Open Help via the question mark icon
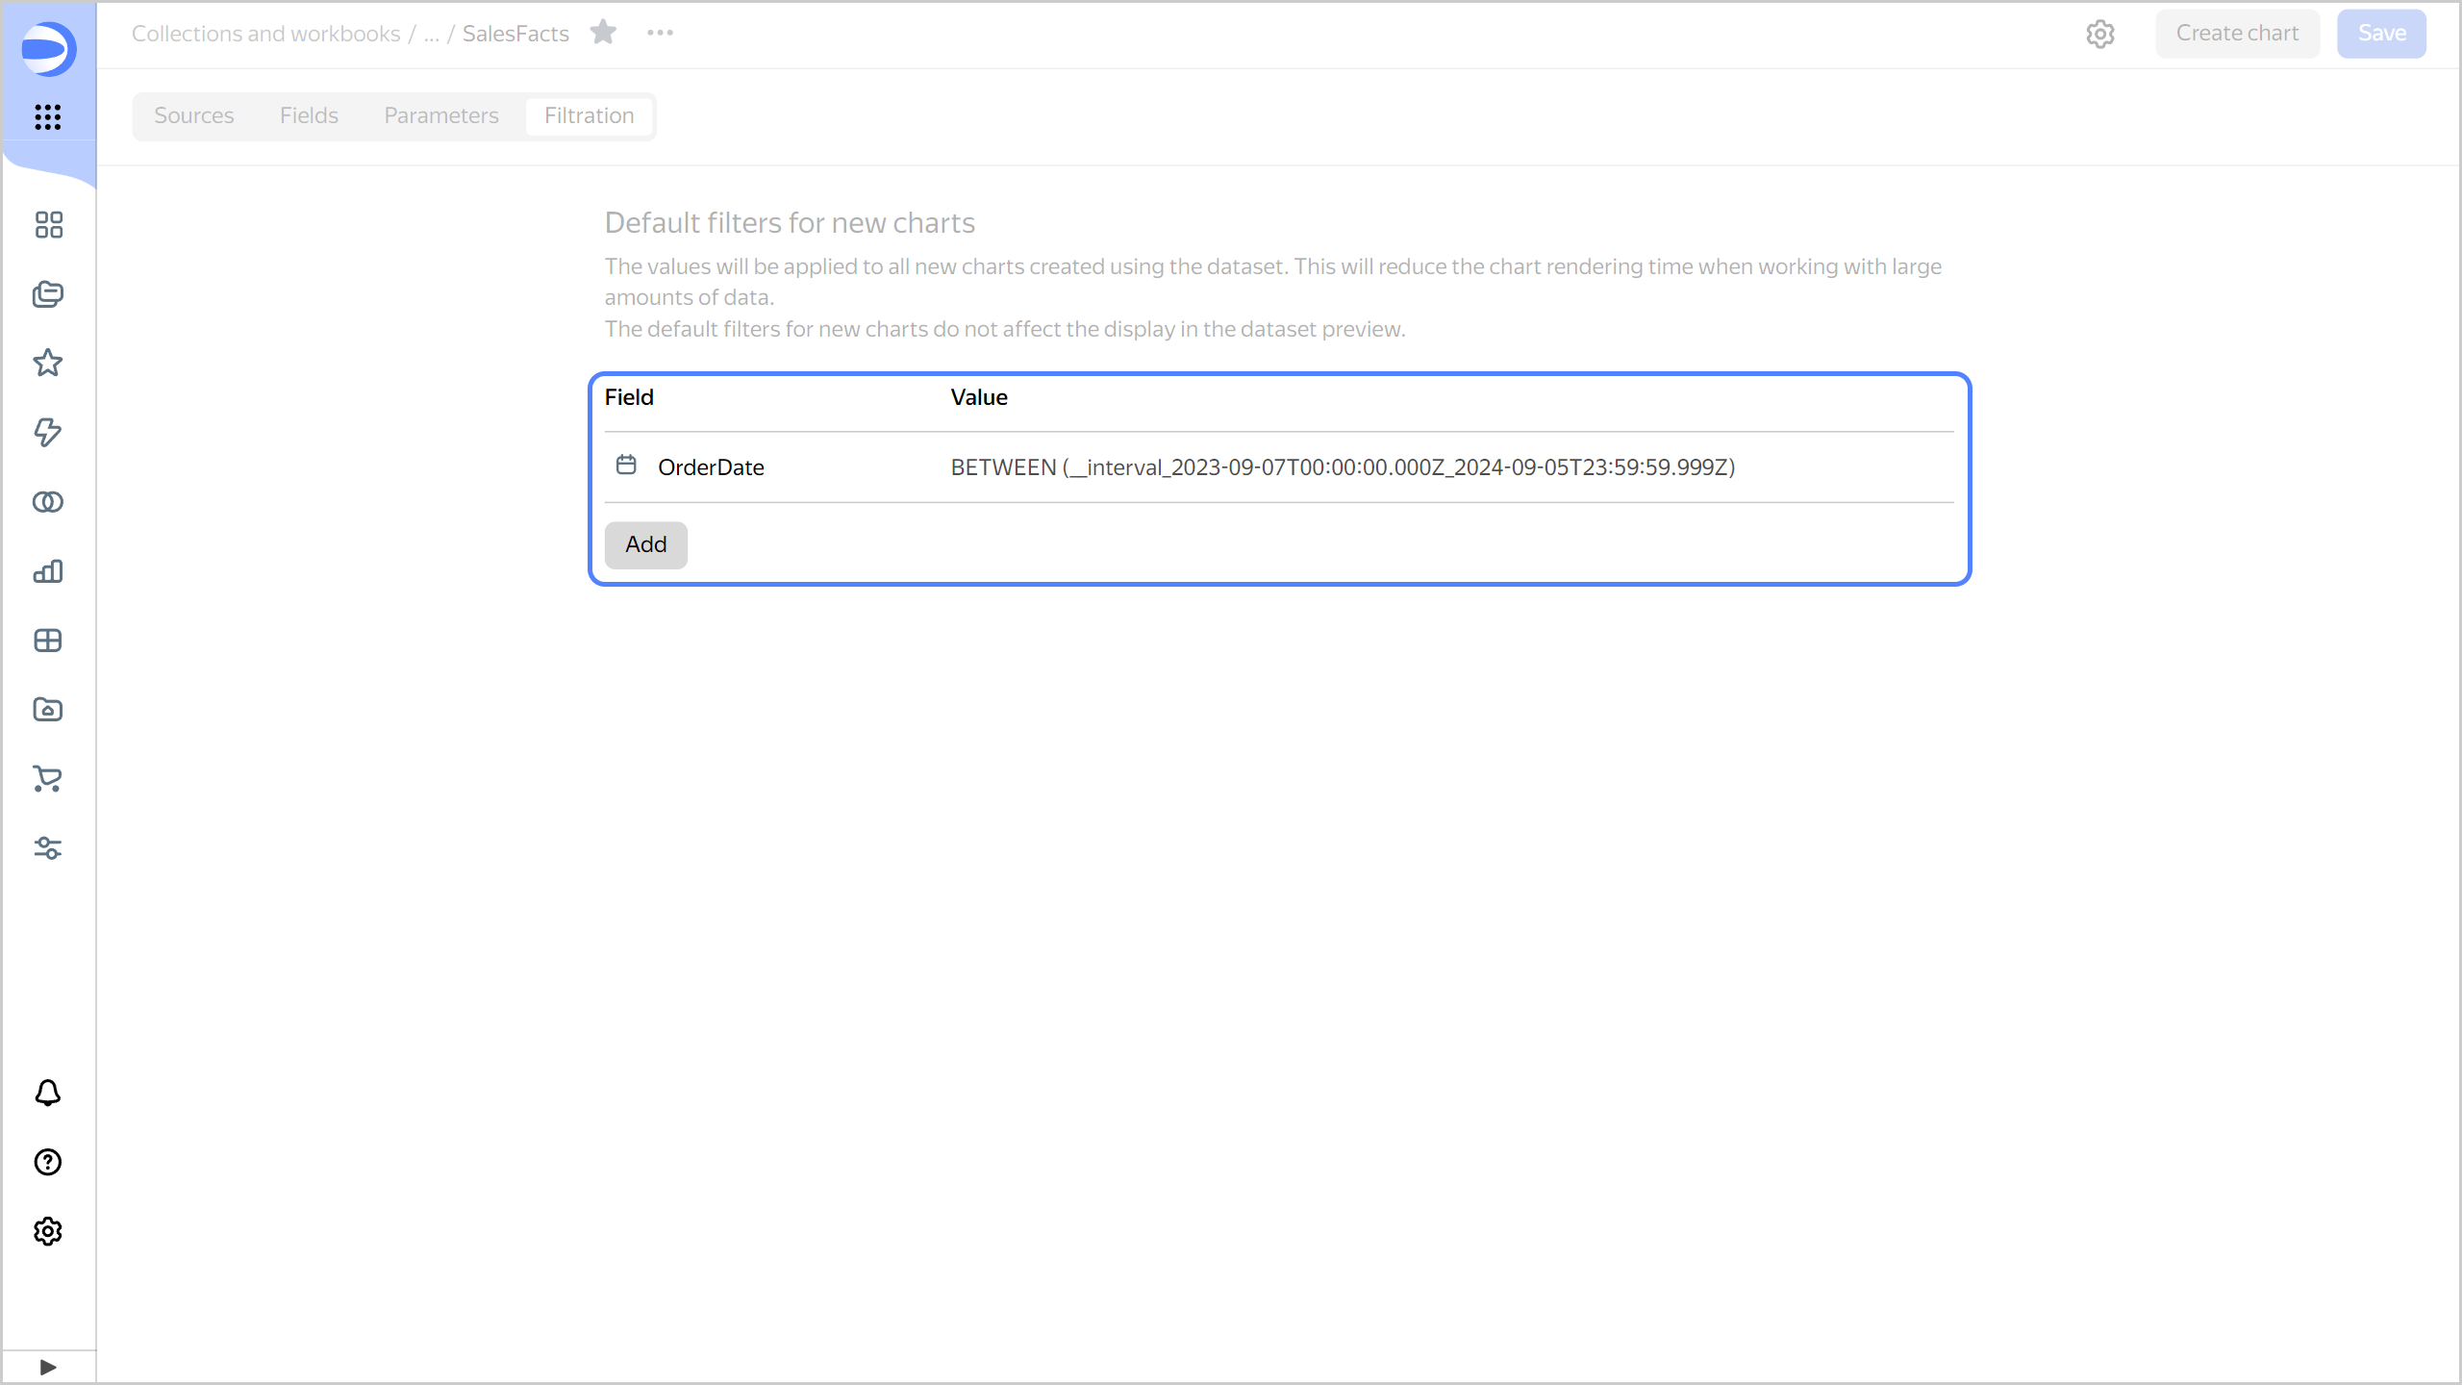 click(x=47, y=1162)
